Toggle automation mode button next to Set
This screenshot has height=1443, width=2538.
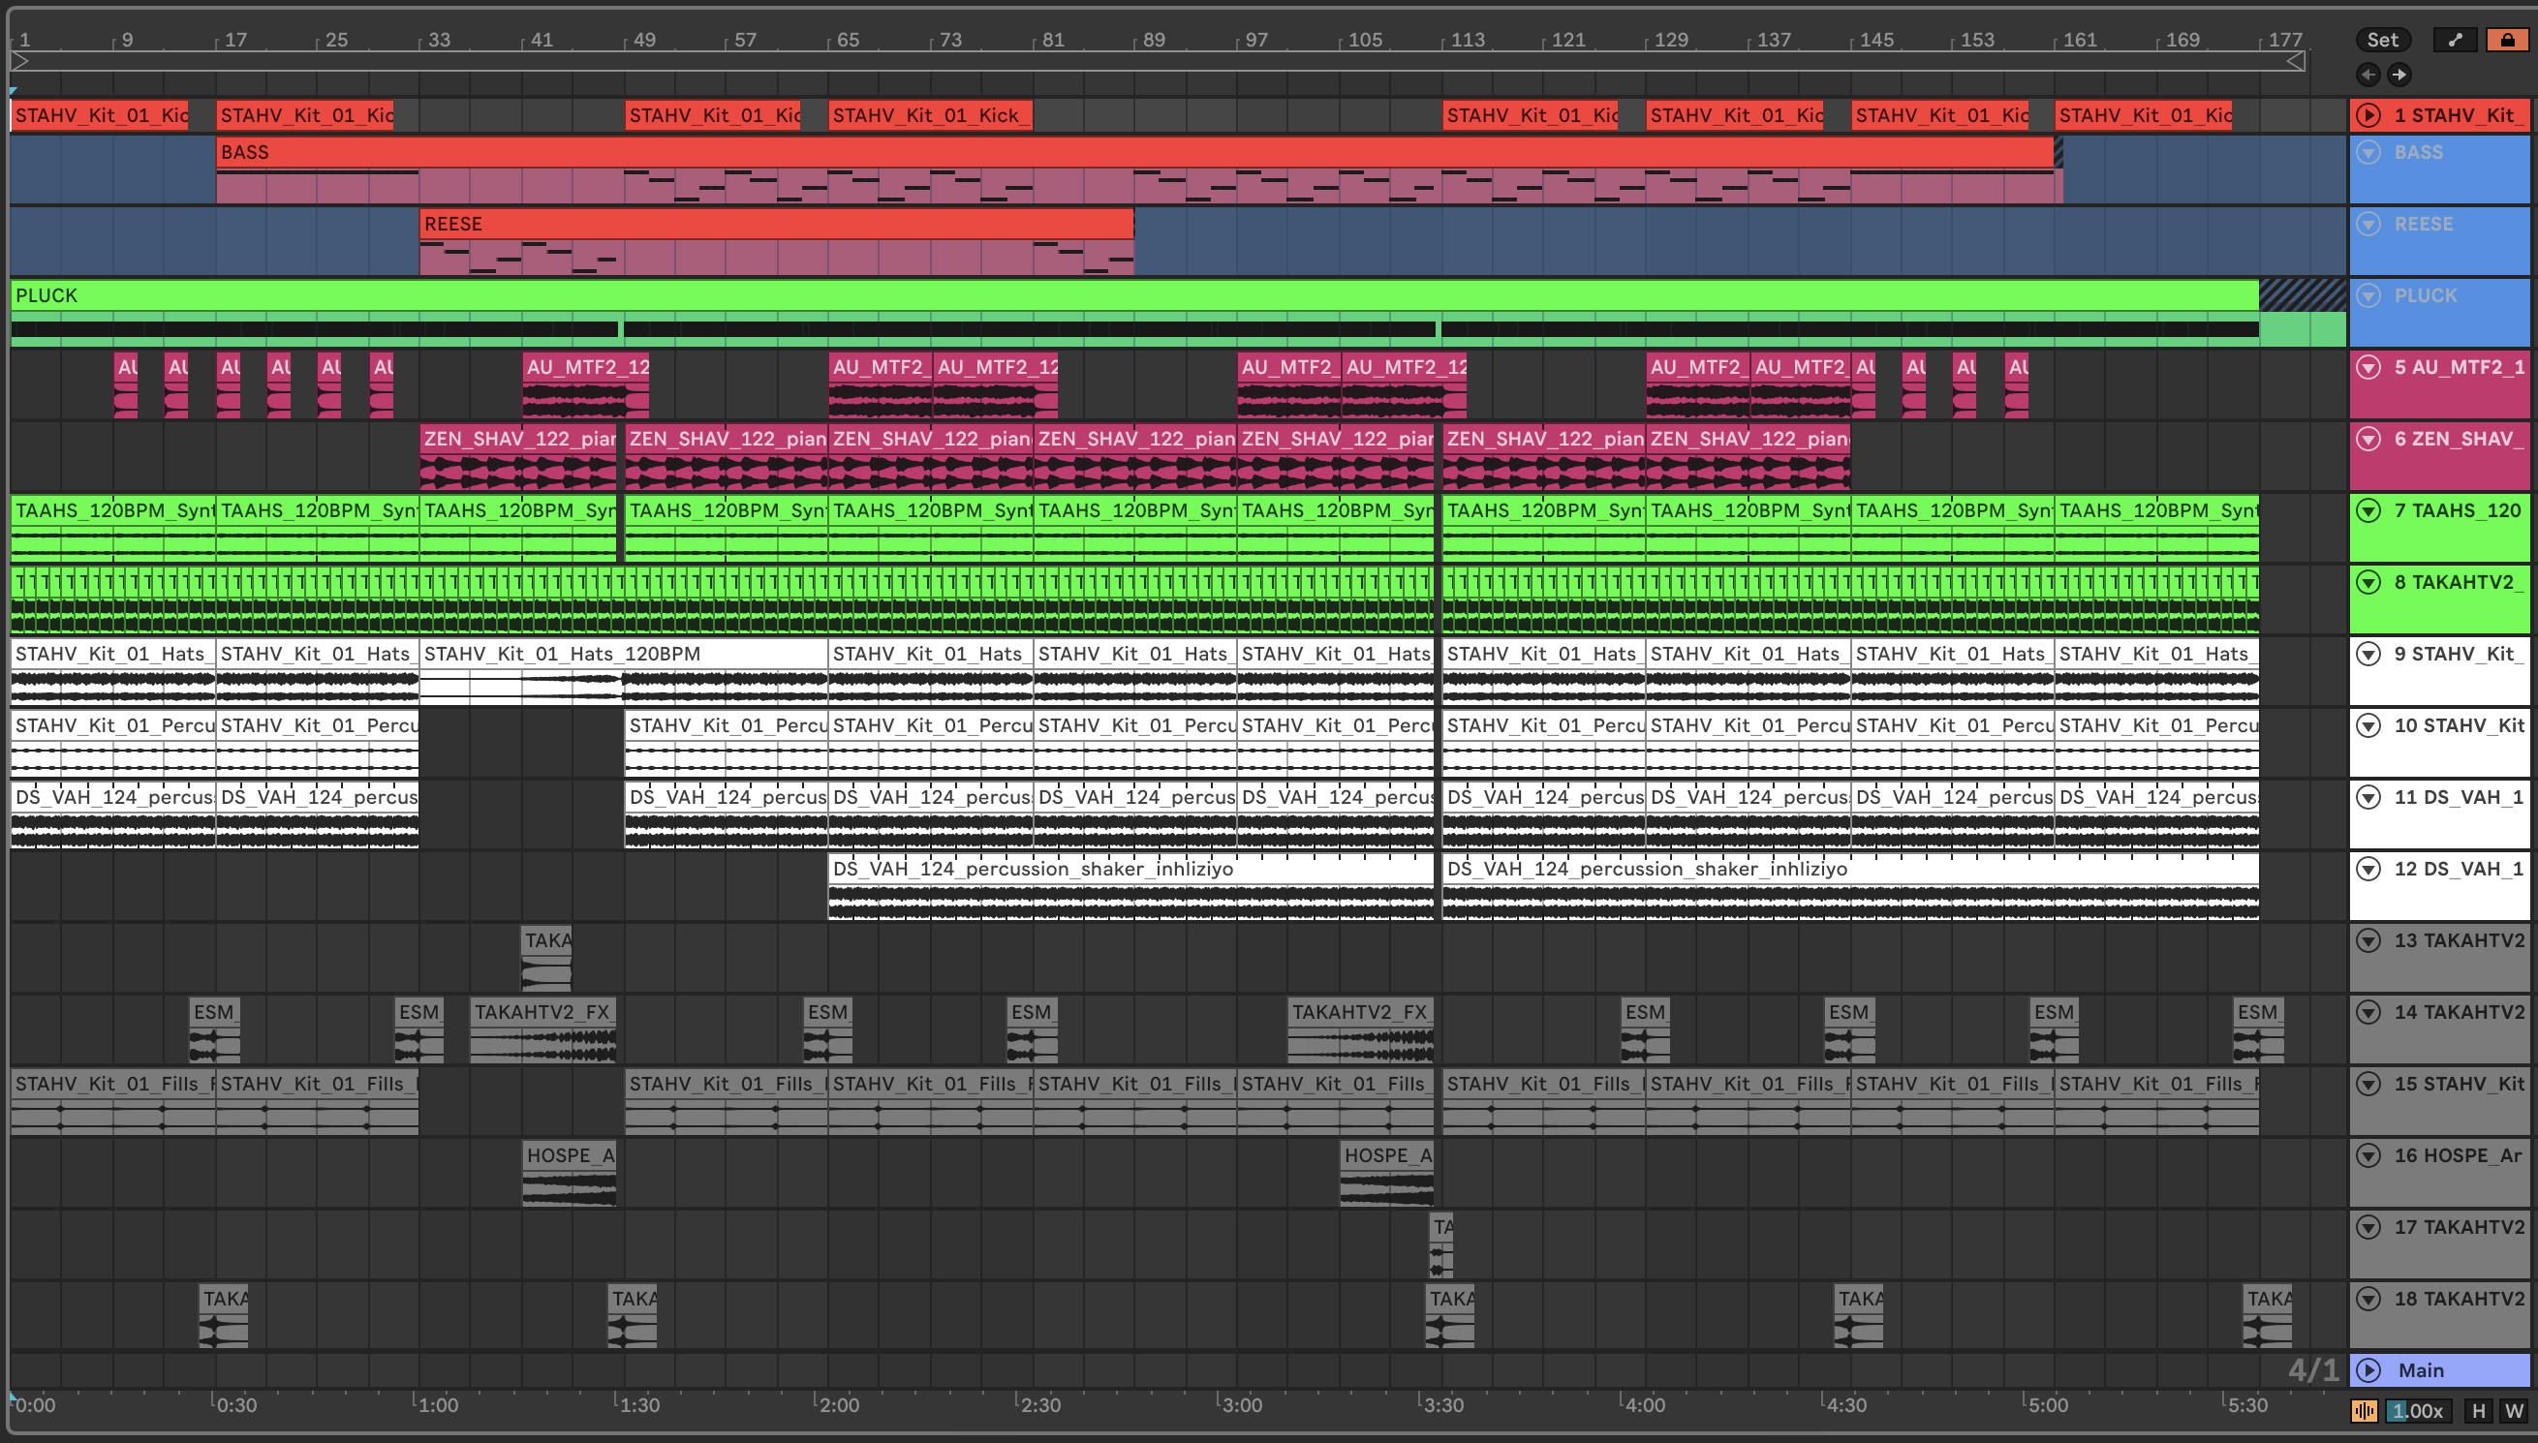pyautogui.click(x=2455, y=40)
